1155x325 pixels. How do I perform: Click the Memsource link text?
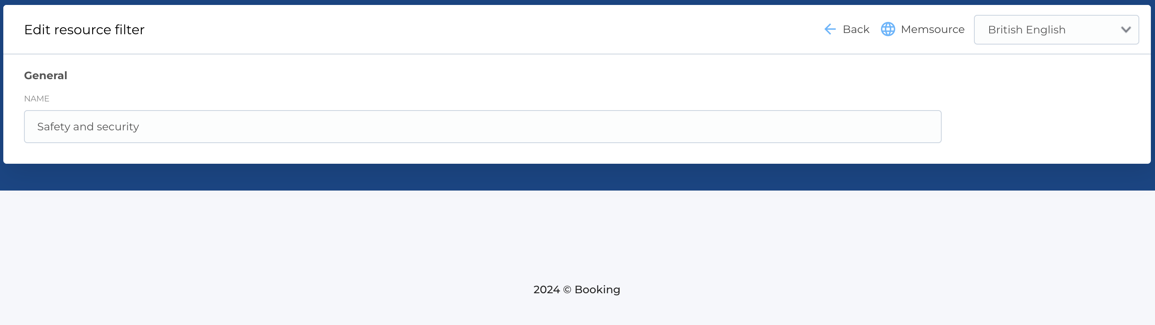pos(932,30)
